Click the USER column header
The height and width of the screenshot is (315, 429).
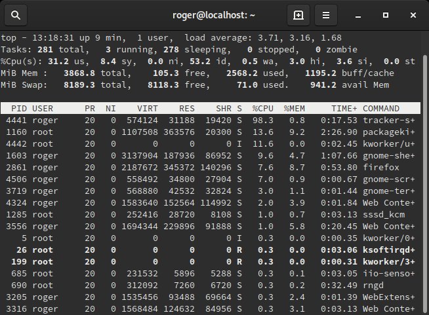pyautogui.click(x=43, y=109)
